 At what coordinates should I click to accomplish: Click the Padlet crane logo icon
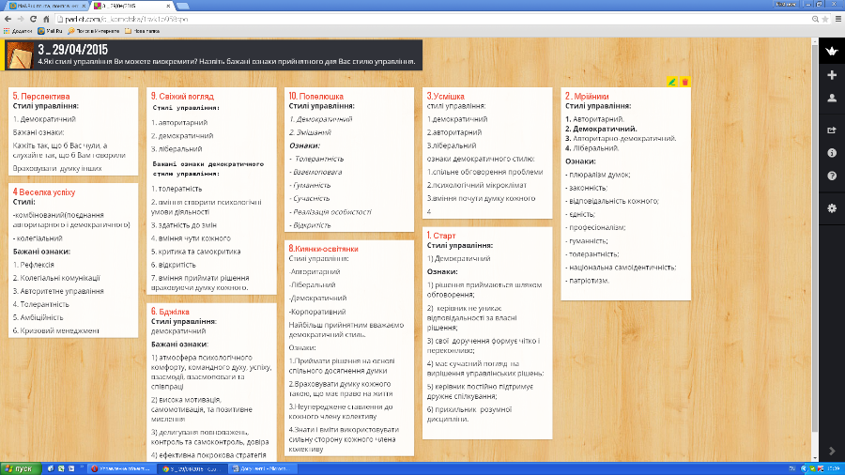pyautogui.click(x=831, y=50)
